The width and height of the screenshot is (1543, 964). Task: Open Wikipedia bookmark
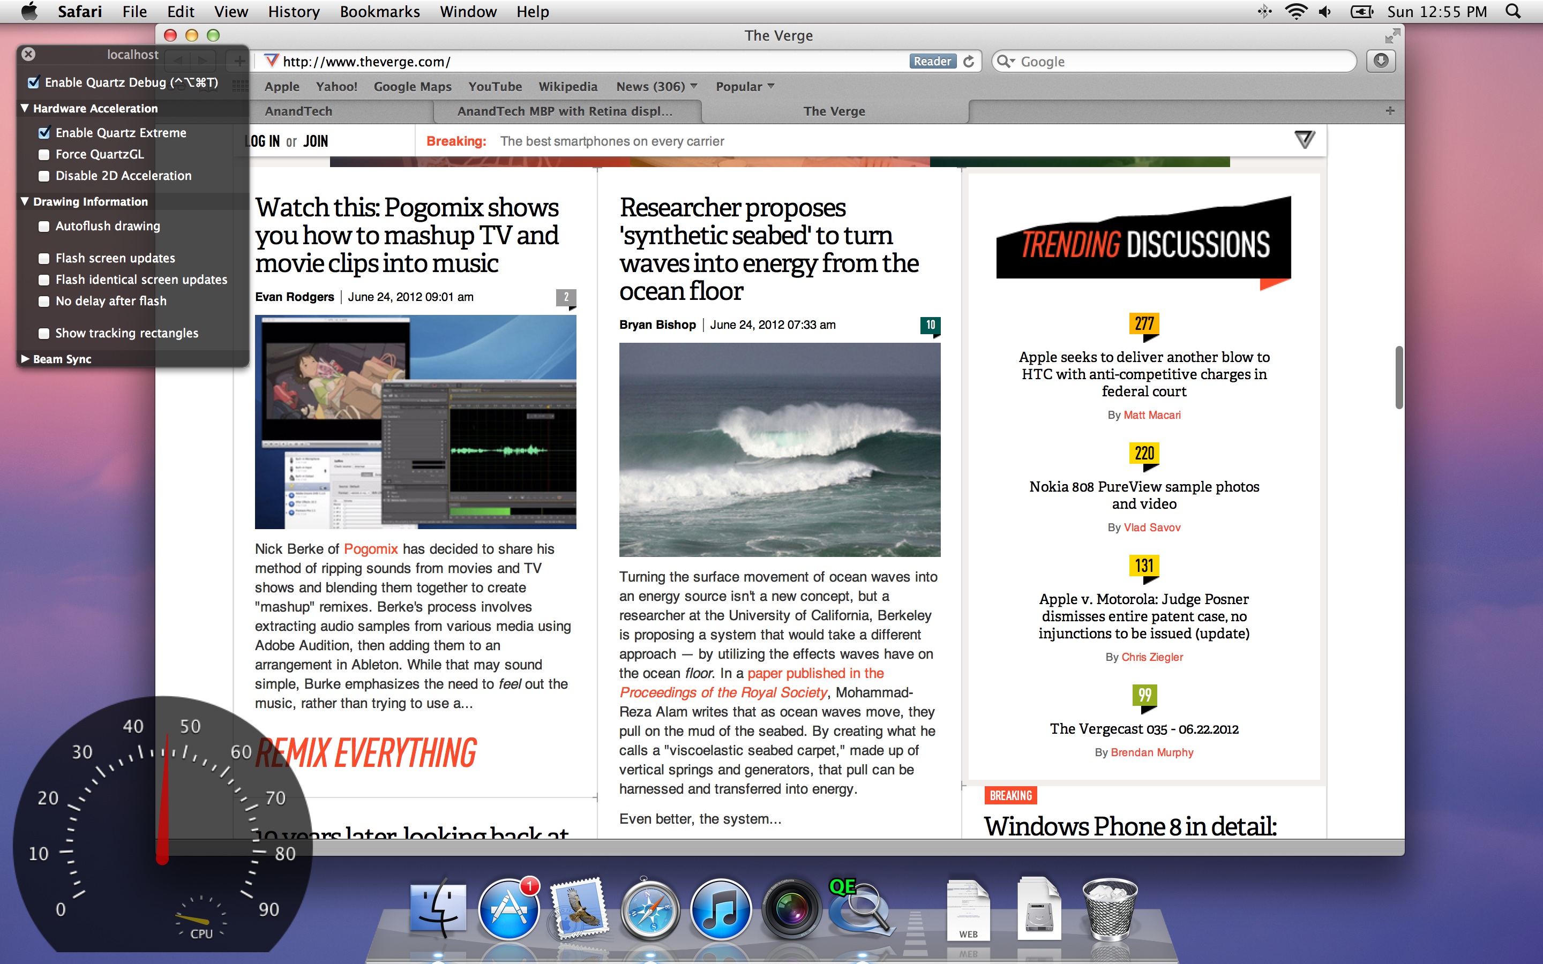tap(567, 86)
